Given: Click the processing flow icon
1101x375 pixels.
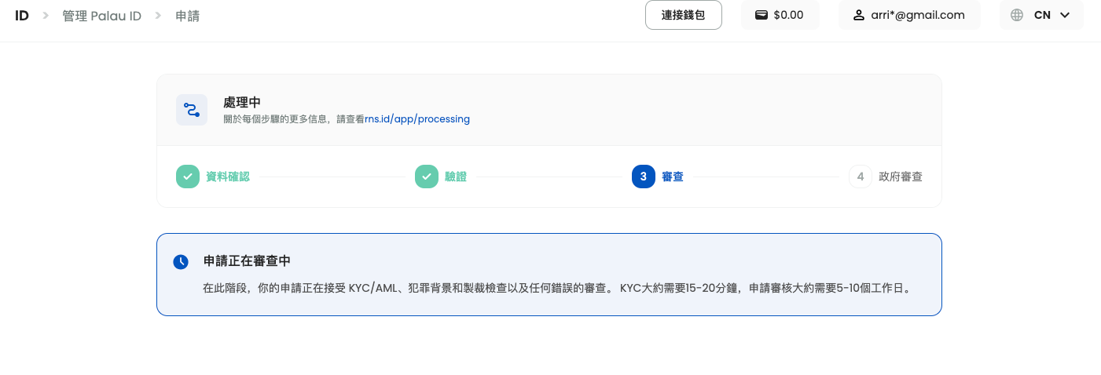Looking at the screenshot, I should click(192, 110).
